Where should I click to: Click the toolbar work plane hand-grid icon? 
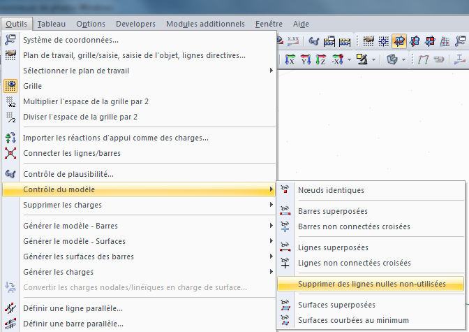click(x=368, y=41)
